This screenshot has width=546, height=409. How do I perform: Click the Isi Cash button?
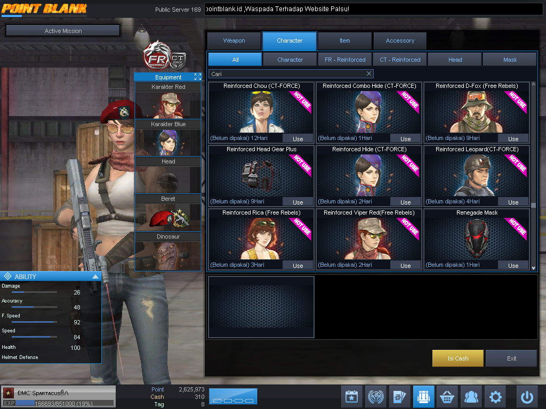click(457, 358)
